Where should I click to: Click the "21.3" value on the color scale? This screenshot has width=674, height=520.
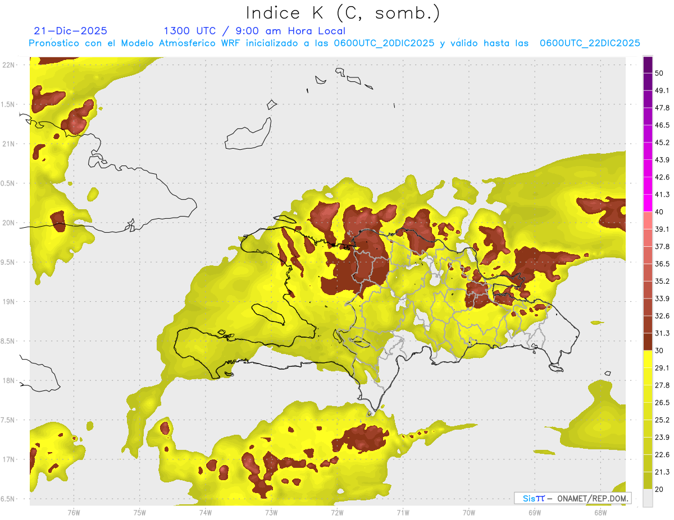click(x=662, y=472)
